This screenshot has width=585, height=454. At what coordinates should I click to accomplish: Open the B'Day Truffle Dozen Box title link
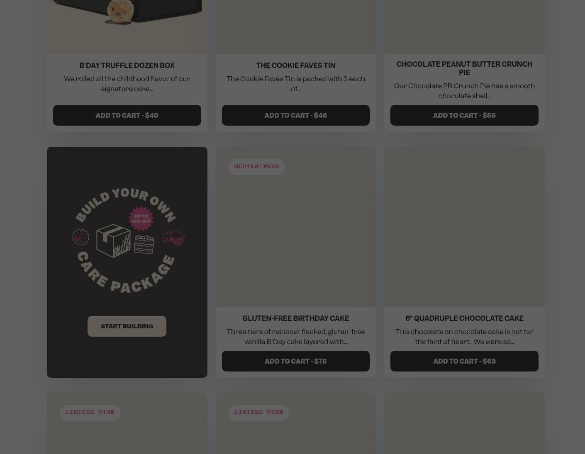click(127, 66)
